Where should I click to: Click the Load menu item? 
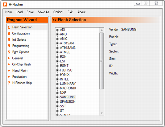tap(19, 12)
